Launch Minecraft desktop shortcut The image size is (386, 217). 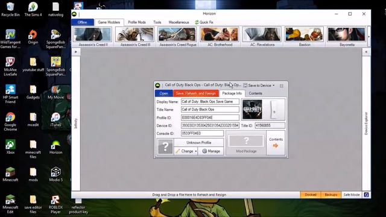coord(10,175)
